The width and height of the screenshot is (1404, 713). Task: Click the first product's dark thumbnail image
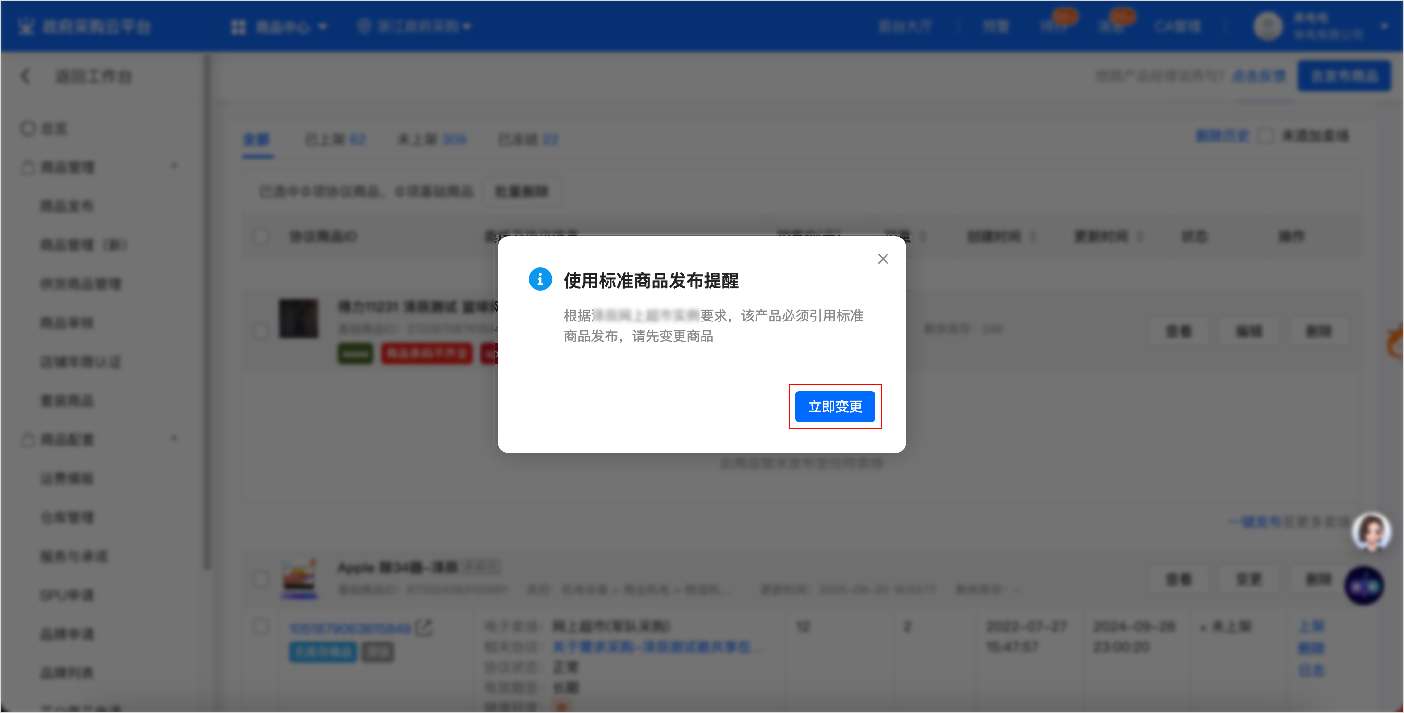[299, 319]
